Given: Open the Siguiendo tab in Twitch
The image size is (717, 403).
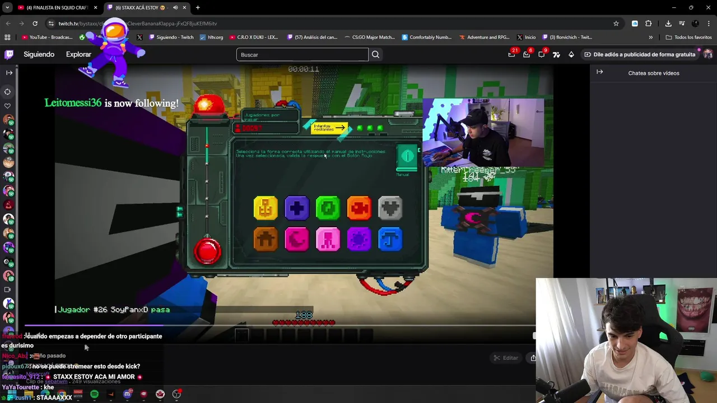Looking at the screenshot, I should click(39, 54).
